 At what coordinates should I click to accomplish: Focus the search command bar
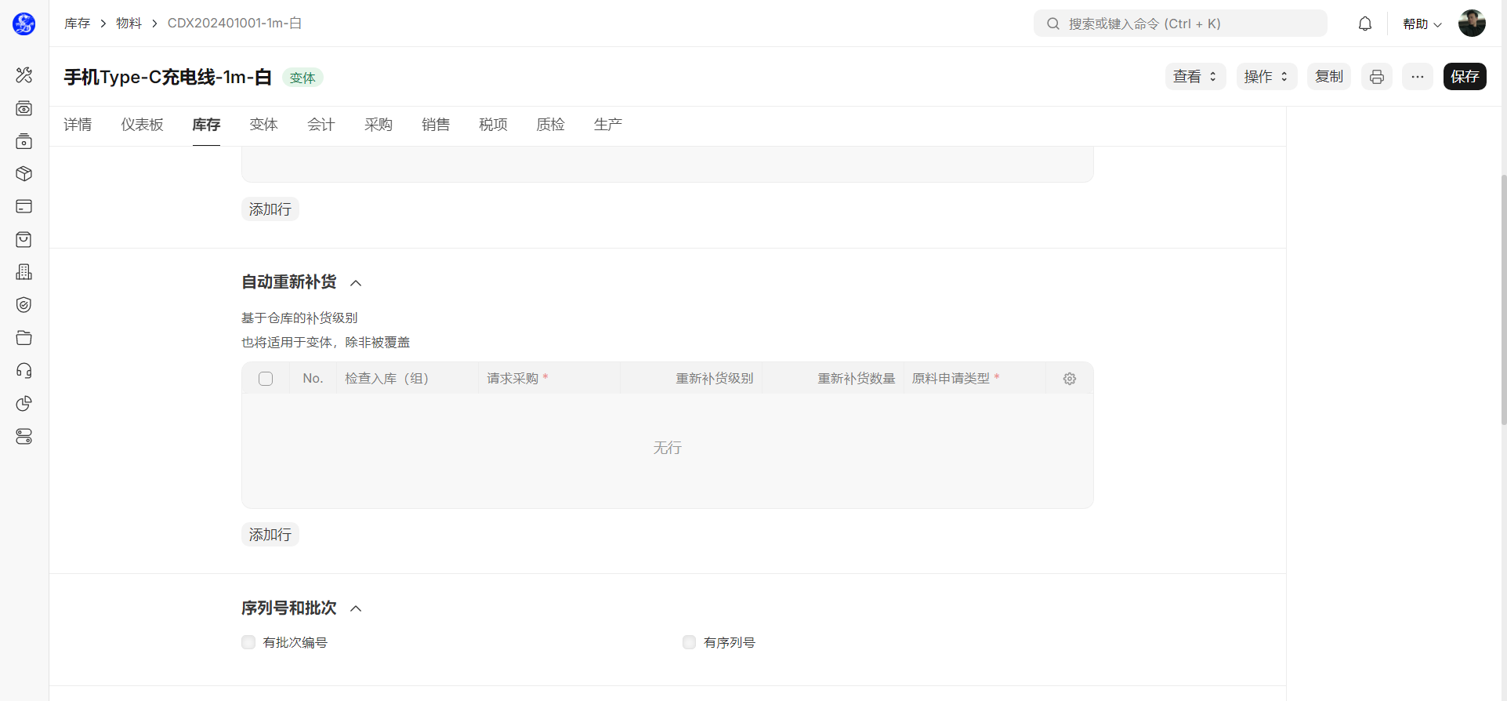coord(1180,24)
